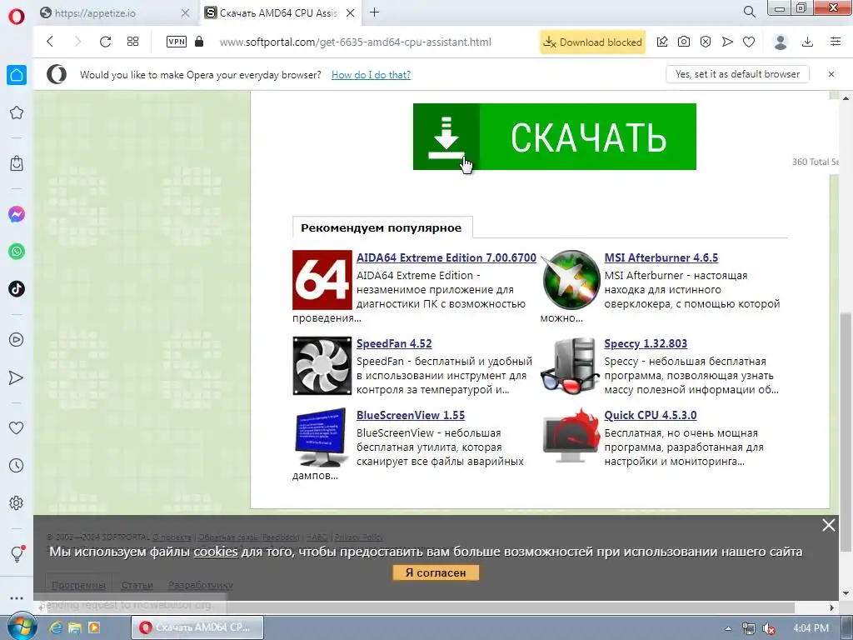Image resolution: width=853 pixels, height=640 pixels.
Task: Dismiss the default browser prompt bar
Action: 831,74
